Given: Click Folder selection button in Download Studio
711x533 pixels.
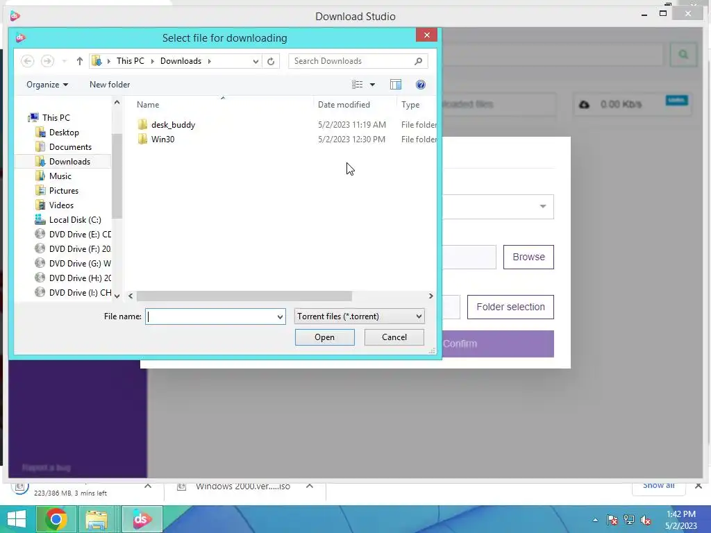Looking at the screenshot, I should pos(510,307).
